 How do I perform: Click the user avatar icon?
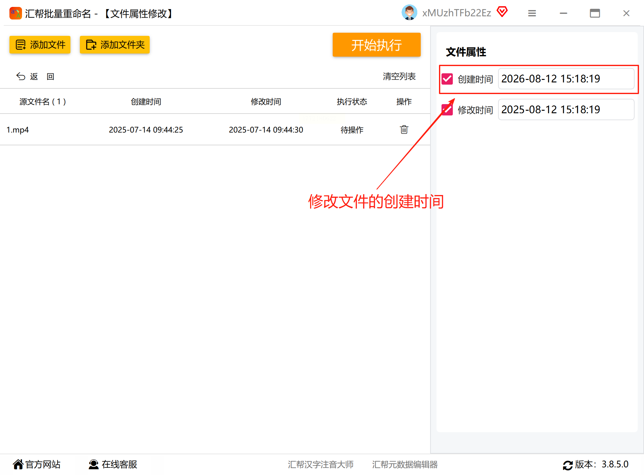pos(409,13)
